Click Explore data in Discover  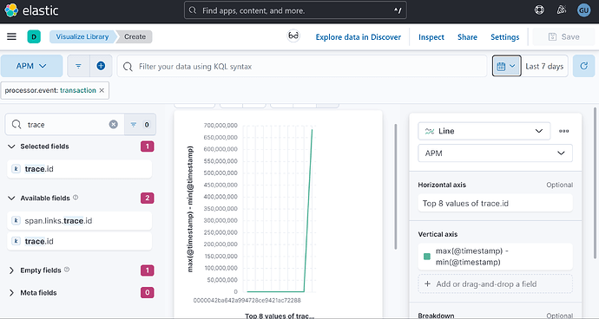click(358, 37)
